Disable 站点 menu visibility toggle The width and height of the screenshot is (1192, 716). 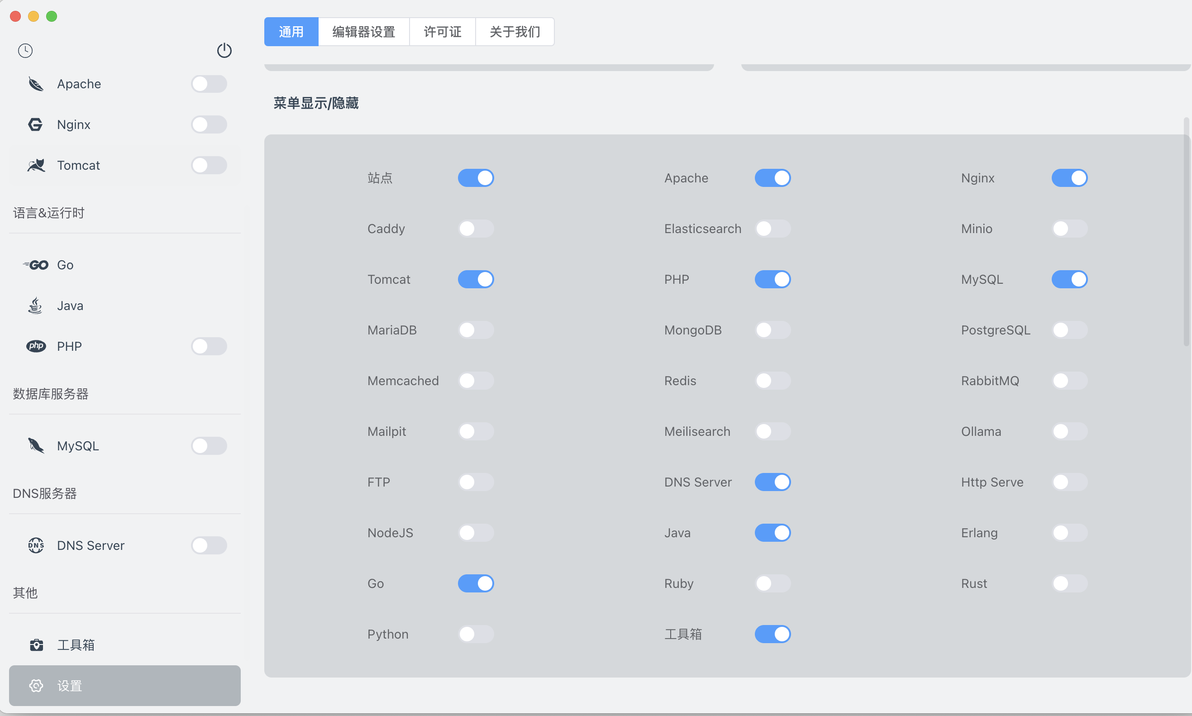coord(476,178)
